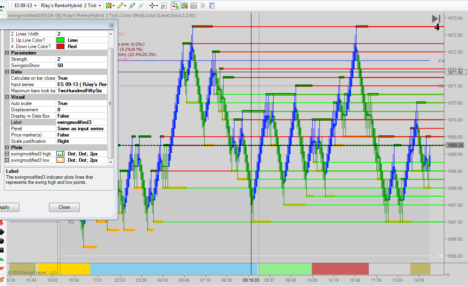
Task: Activate the zoom frame magnifier icon
Action: coord(164,6)
